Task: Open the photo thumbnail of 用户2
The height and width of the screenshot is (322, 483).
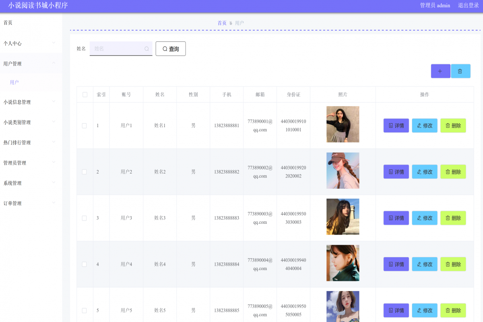Action: click(343, 171)
